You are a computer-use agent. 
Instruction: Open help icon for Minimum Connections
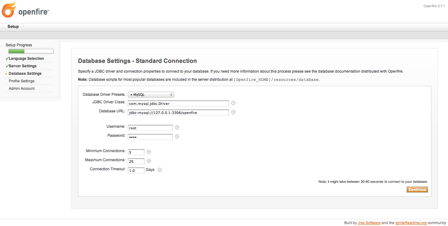(x=149, y=152)
